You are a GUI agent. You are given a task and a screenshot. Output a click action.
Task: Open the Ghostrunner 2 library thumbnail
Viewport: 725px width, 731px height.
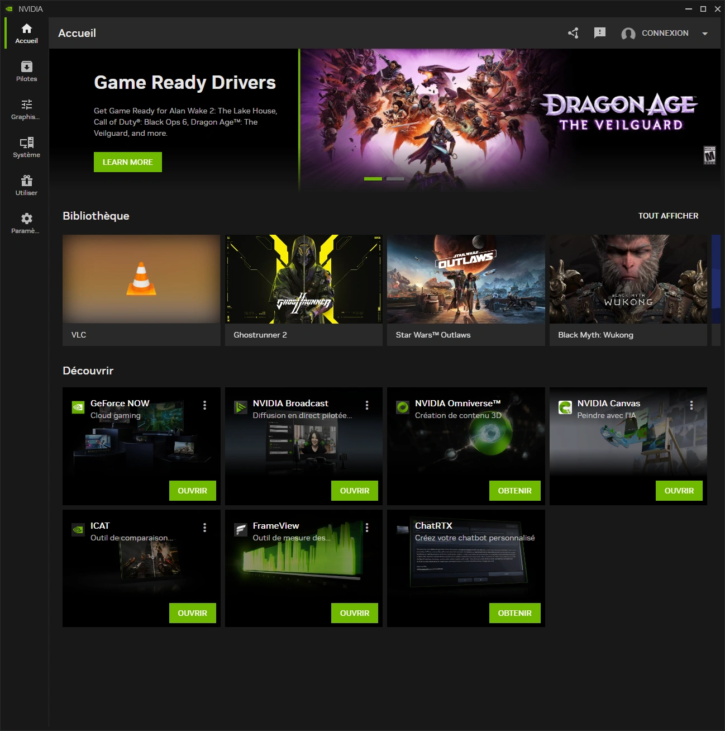coord(304,279)
